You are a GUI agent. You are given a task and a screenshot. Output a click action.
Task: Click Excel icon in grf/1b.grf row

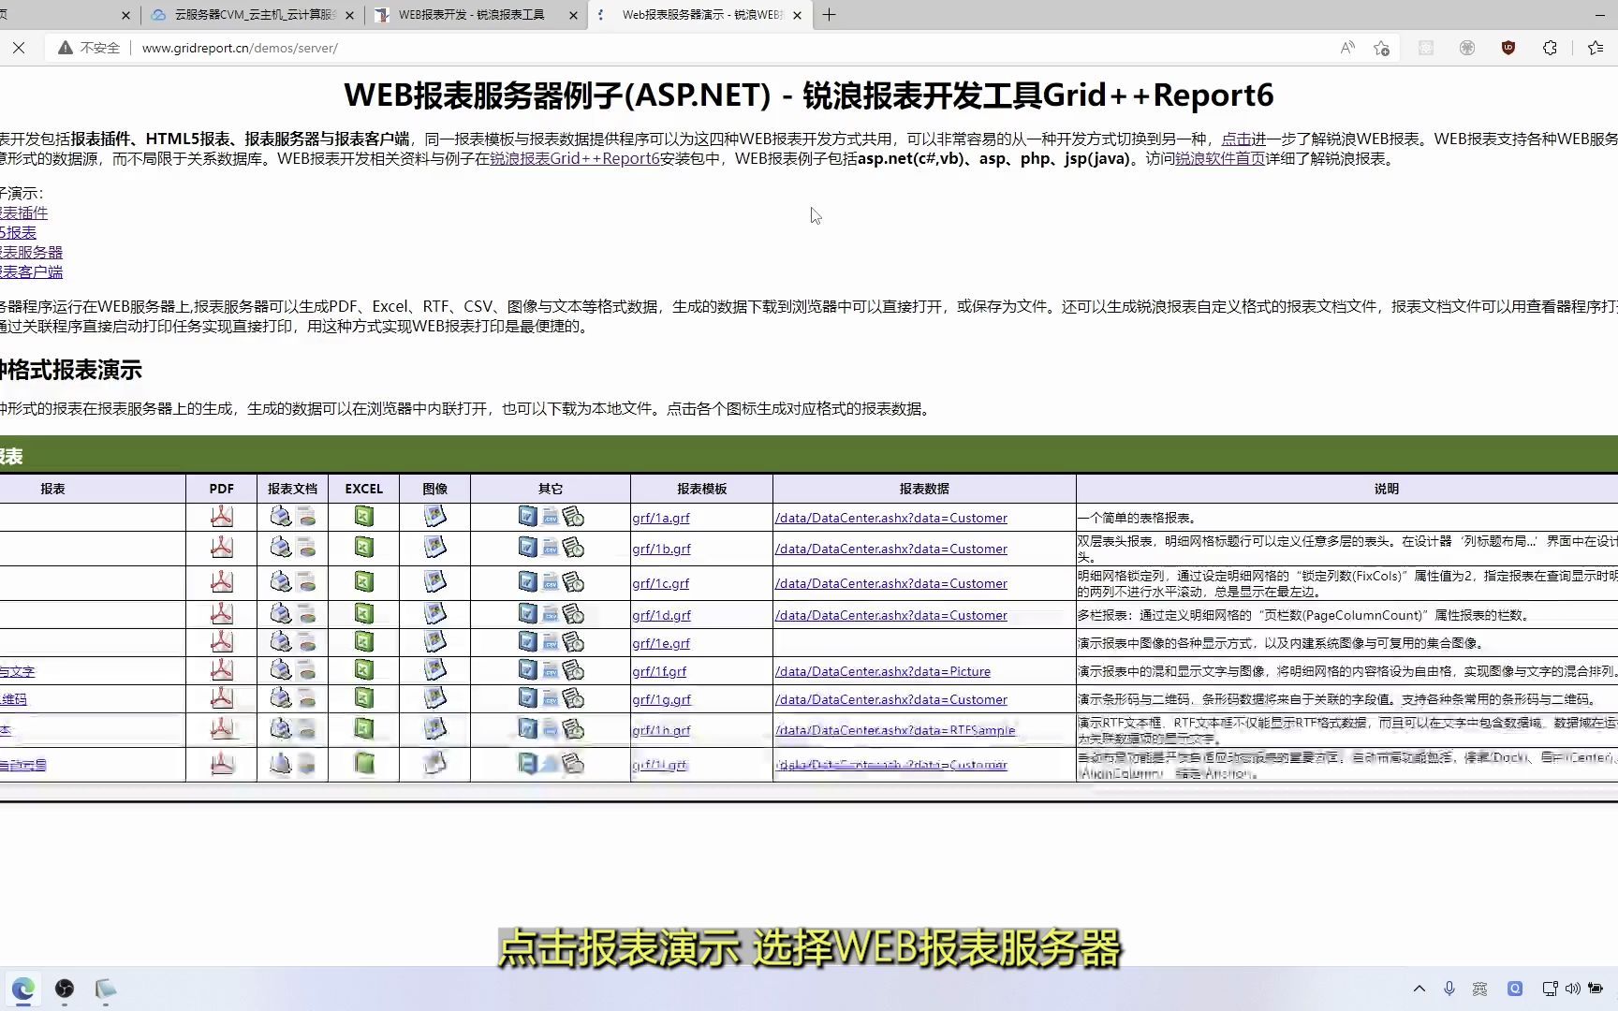(364, 548)
